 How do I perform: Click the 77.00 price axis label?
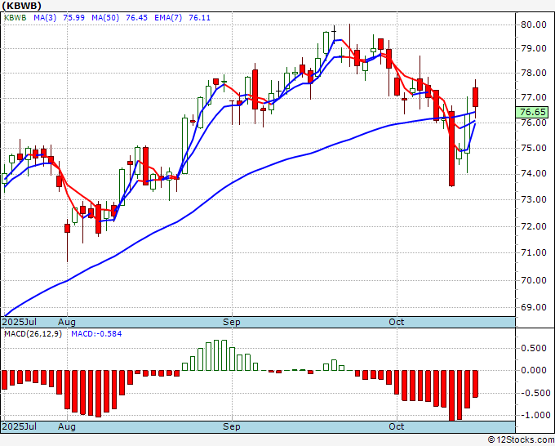(534, 98)
